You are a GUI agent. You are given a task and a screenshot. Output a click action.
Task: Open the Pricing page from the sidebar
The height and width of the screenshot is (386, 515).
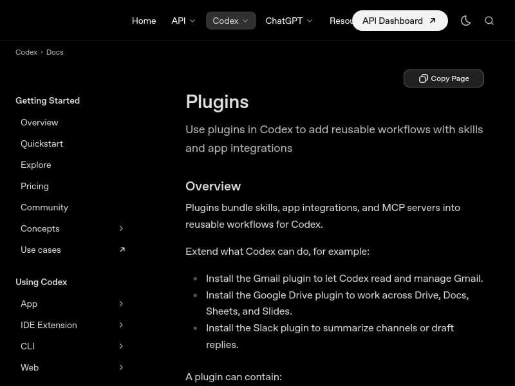click(35, 186)
